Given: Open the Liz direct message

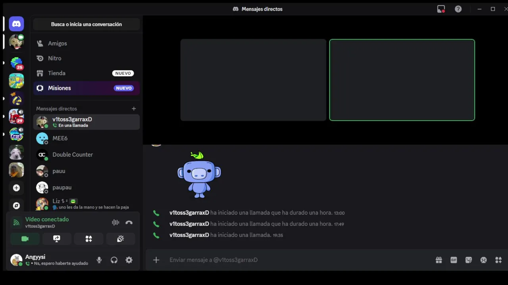Looking at the screenshot, I should click(x=87, y=204).
